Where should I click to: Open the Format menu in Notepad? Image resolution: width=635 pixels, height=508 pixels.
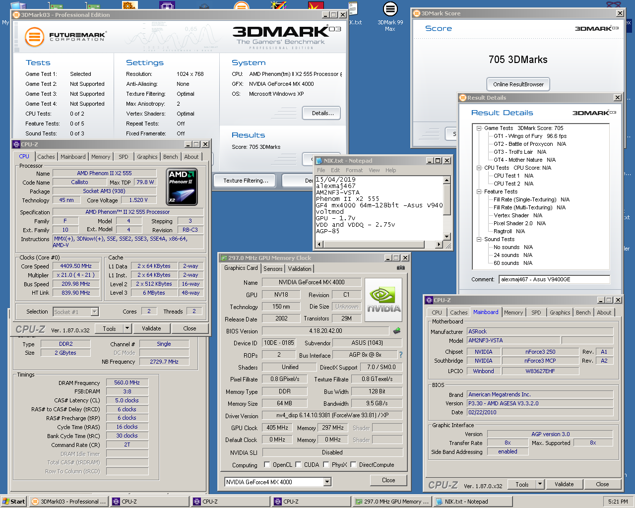pos(354,170)
